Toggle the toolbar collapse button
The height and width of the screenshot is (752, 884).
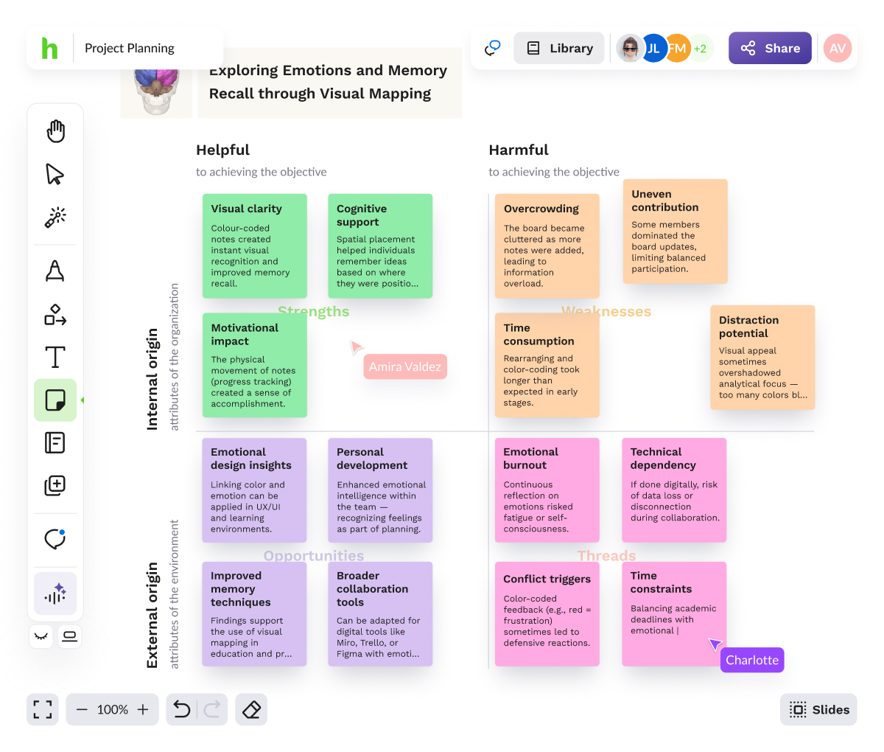pos(70,636)
